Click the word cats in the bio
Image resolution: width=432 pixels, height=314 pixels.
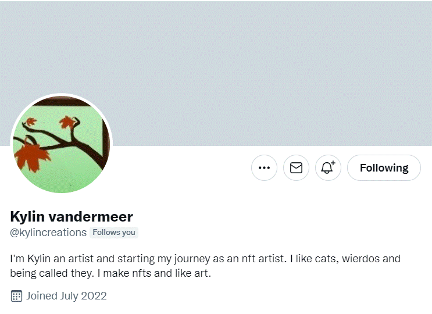click(326, 259)
